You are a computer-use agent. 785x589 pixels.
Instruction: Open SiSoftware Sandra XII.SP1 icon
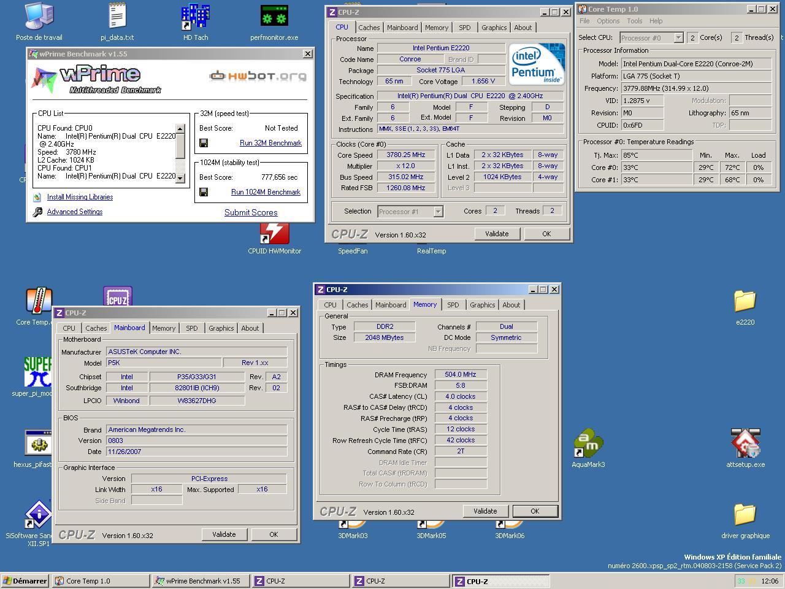tap(38, 514)
